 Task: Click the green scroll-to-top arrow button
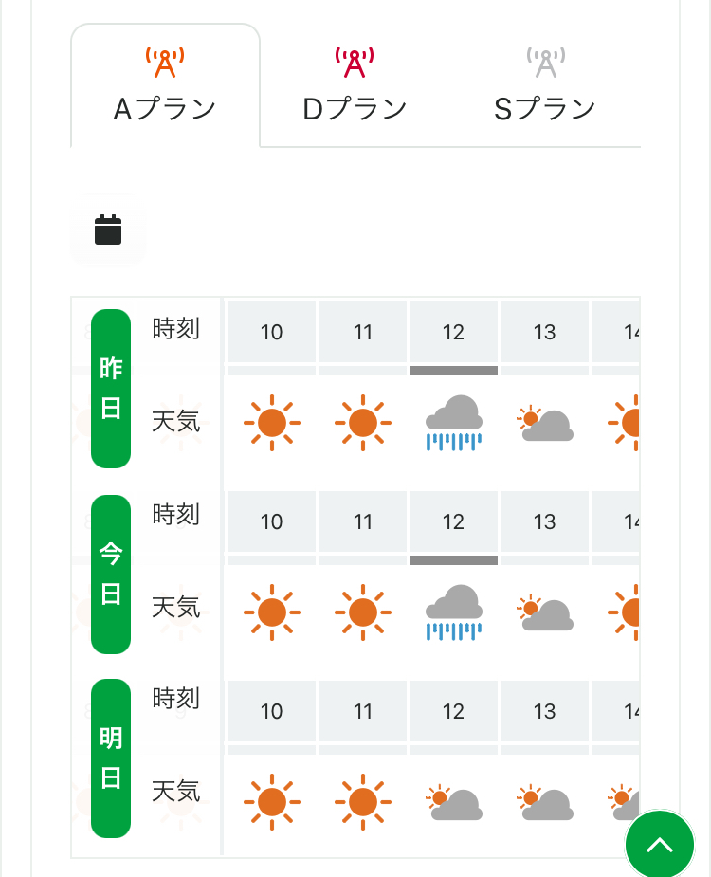pos(660,845)
